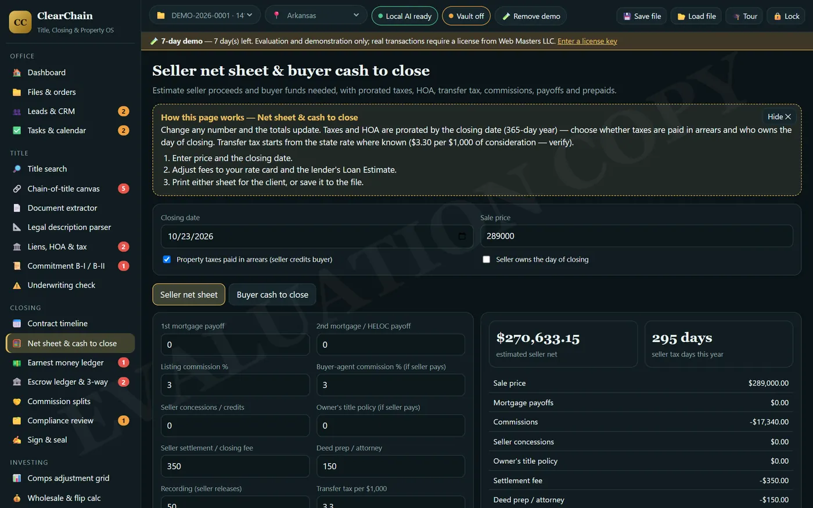Follow the Enter a license key link
The image size is (813, 508).
587,41
